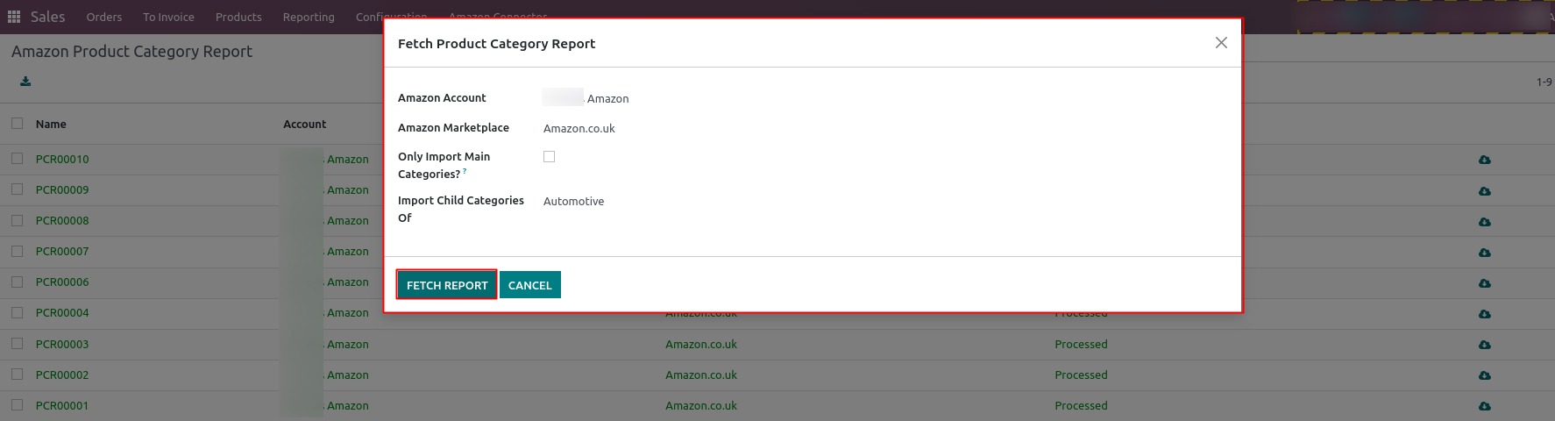Select the PCR00010 row checkbox
Screen dimensions: 1555x421
point(18,159)
